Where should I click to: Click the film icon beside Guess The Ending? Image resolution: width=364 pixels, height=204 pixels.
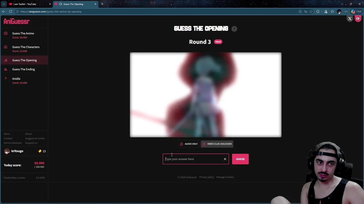click(6, 69)
